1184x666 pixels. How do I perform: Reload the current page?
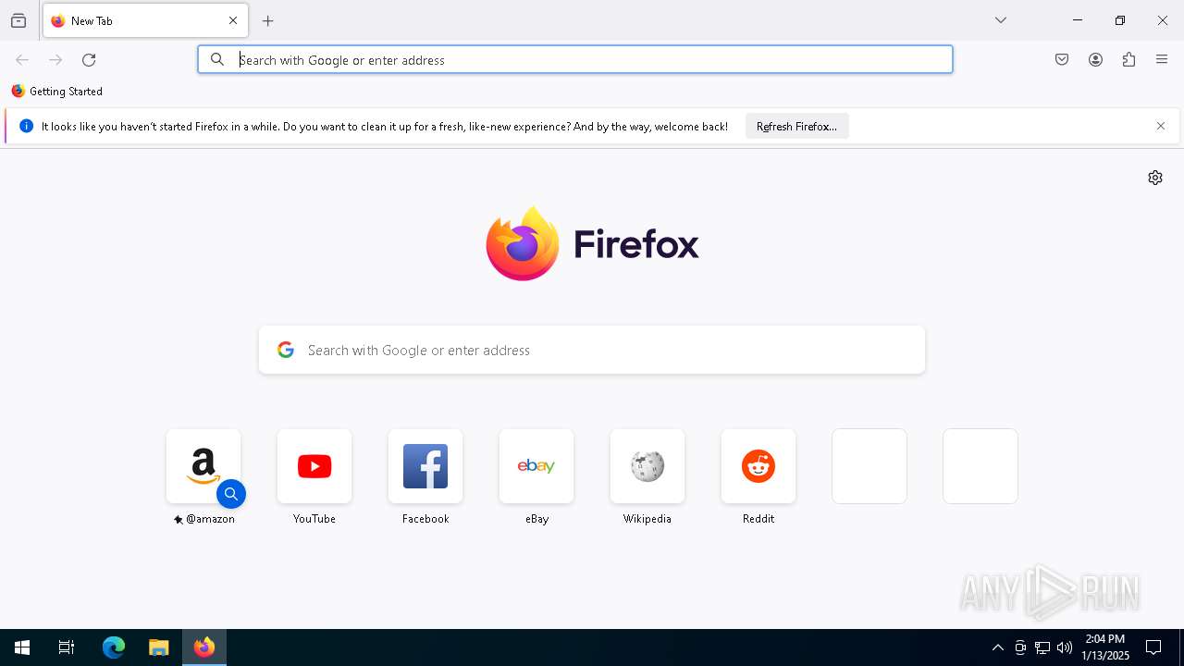tap(89, 60)
